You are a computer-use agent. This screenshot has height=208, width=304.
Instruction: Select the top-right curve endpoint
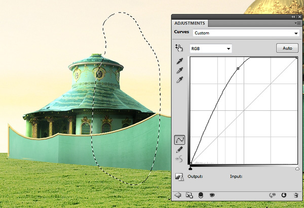point(297,58)
